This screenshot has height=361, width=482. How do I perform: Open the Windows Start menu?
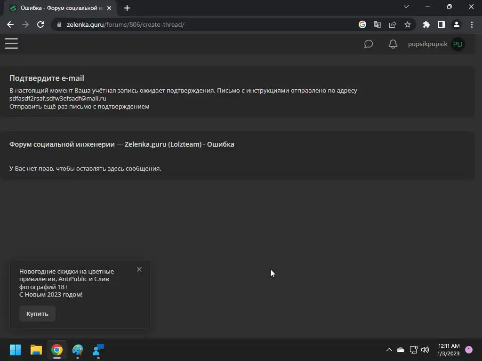(x=15, y=350)
